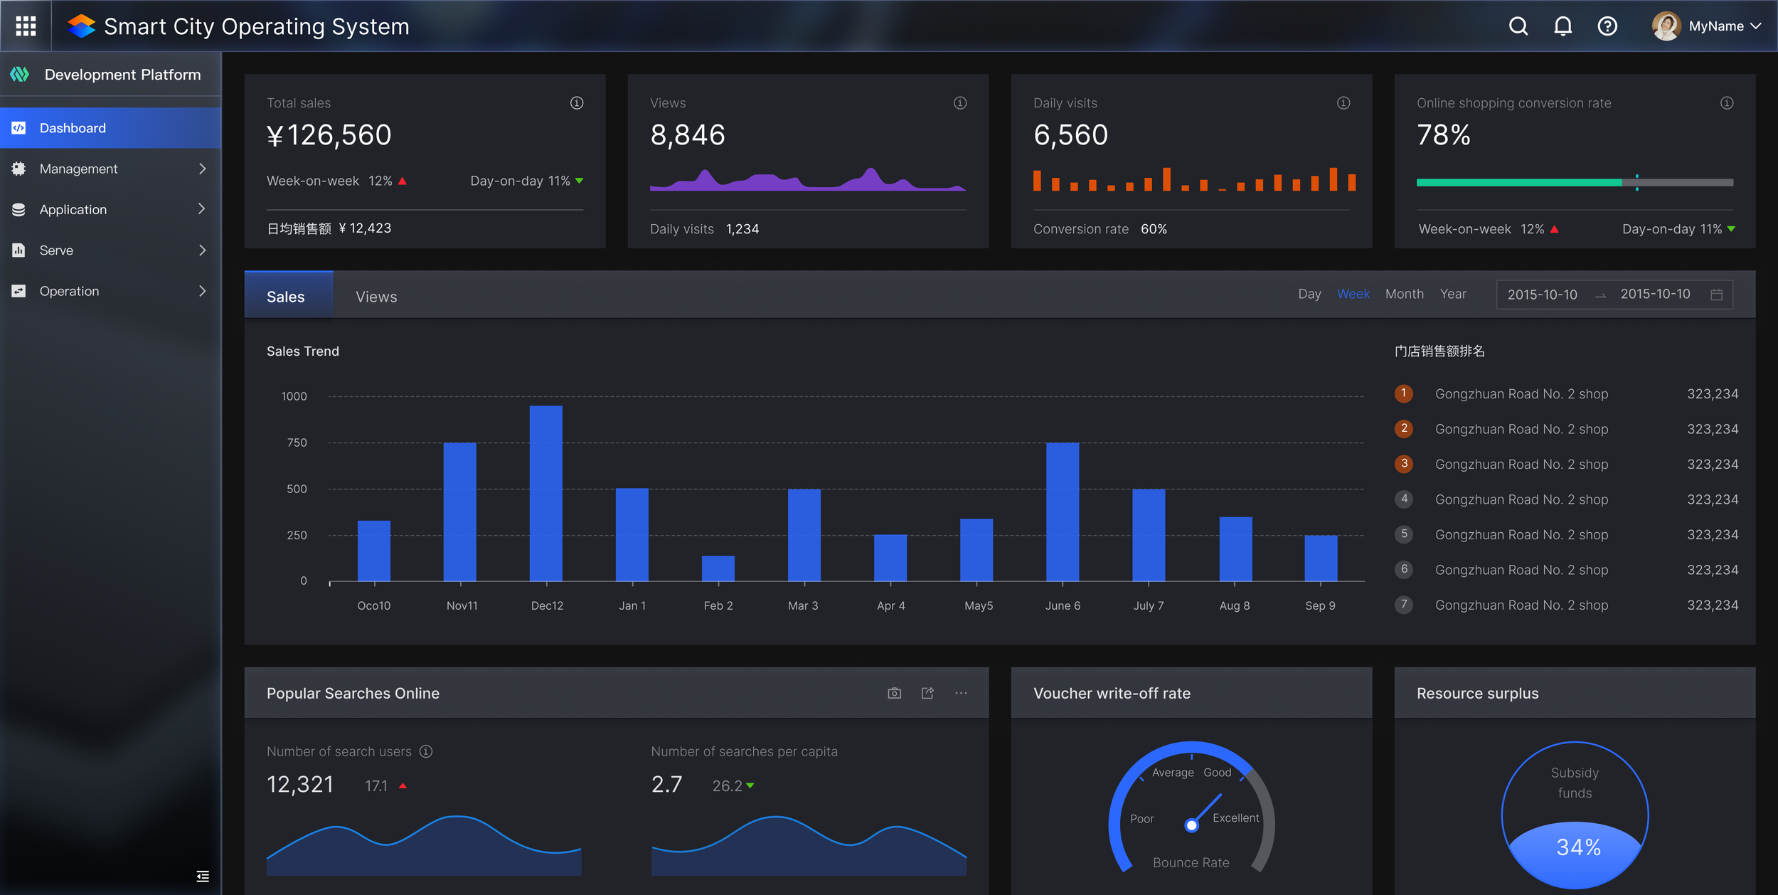Click camera snapshot icon in Popular Searches

click(894, 693)
